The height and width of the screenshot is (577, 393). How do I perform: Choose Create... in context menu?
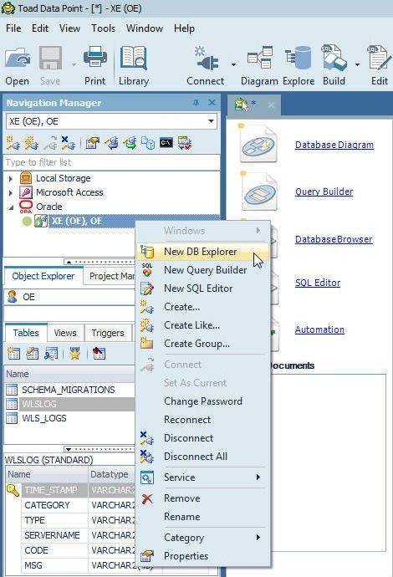point(202,307)
